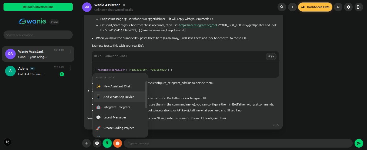Viewport: 367px width, 150px height.
Task: Open the options menu for Wanie Assistant chat
Action: 71,51
